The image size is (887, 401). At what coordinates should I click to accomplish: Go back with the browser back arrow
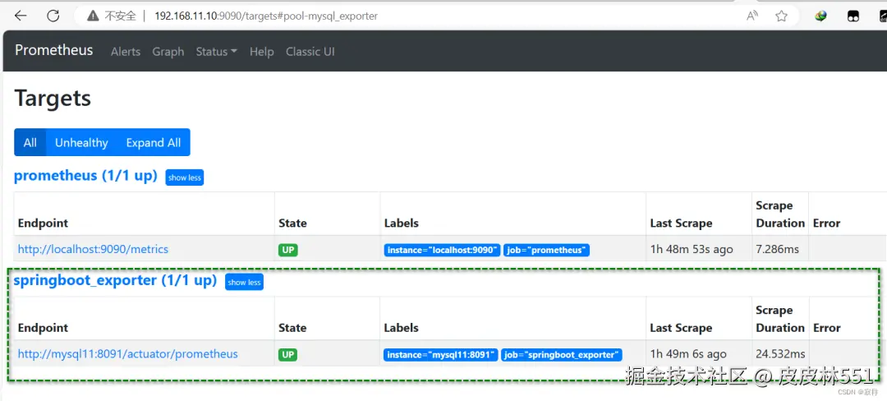click(21, 16)
